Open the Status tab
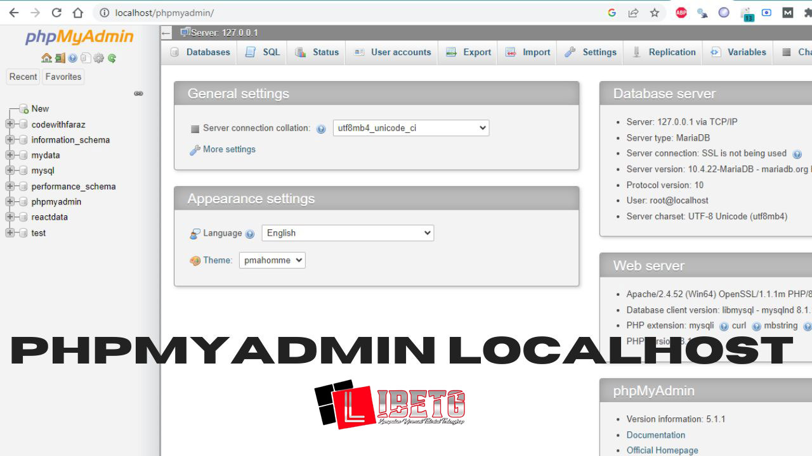812x456 pixels. (x=317, y=53)
